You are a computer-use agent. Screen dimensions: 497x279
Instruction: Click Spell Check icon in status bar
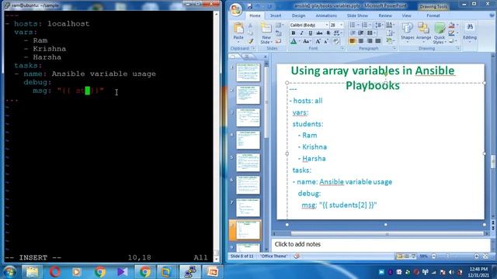pyautogui.click(x=297, y=257)
